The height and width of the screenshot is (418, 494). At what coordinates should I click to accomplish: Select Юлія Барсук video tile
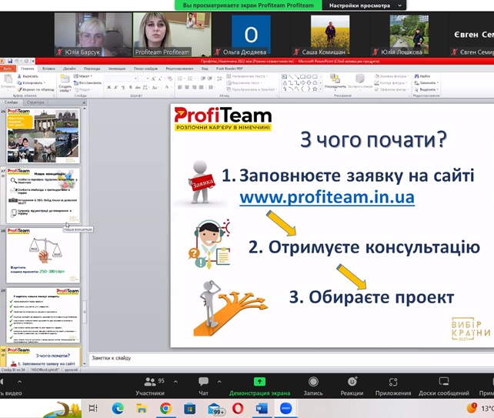tap(93, 35)
